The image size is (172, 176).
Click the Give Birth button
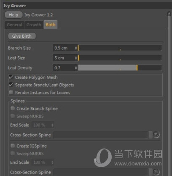(x=22, y=36)
